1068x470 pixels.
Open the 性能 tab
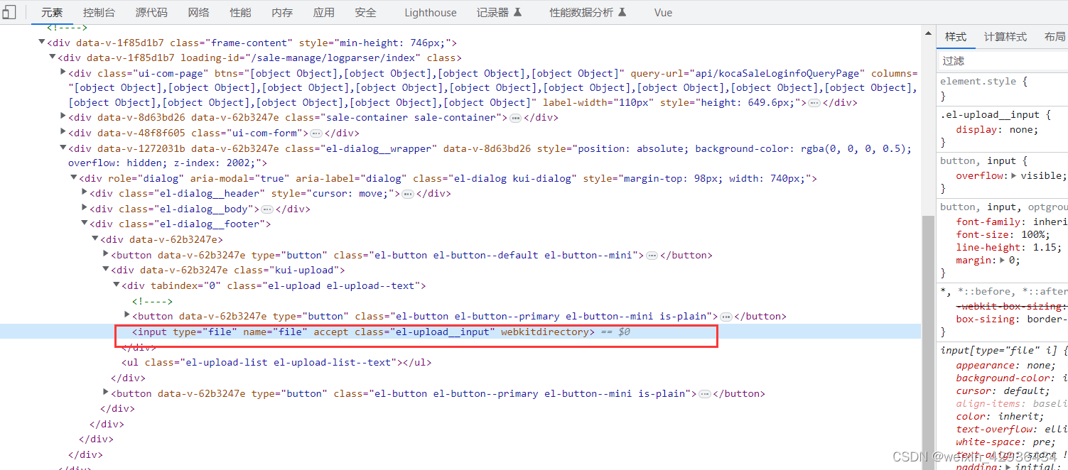click(240, 13)
